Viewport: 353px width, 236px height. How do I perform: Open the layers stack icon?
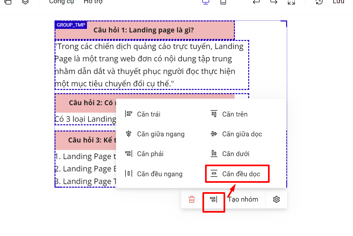coord(25,2)
